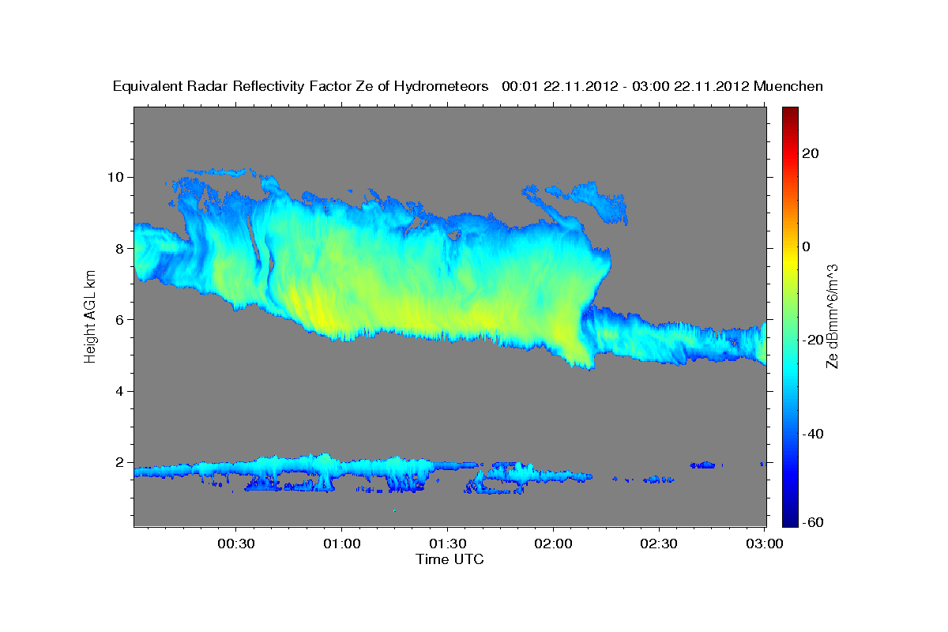Click the dark blue bottom of the colorbar

[x=789, y=518]
